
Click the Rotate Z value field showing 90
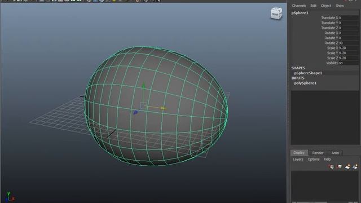348,43
